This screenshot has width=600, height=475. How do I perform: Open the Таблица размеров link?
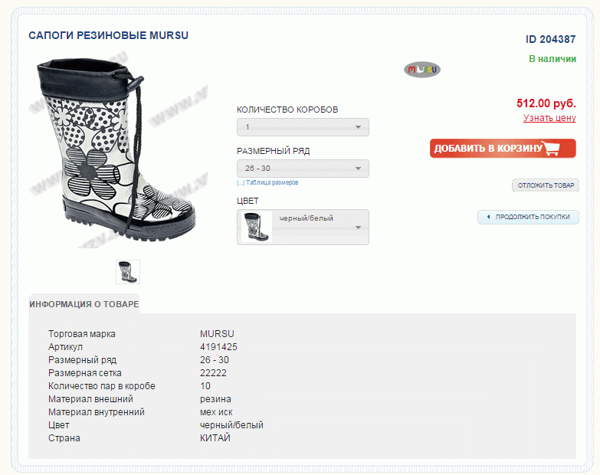pyautogui.click(x=272, y=183)
